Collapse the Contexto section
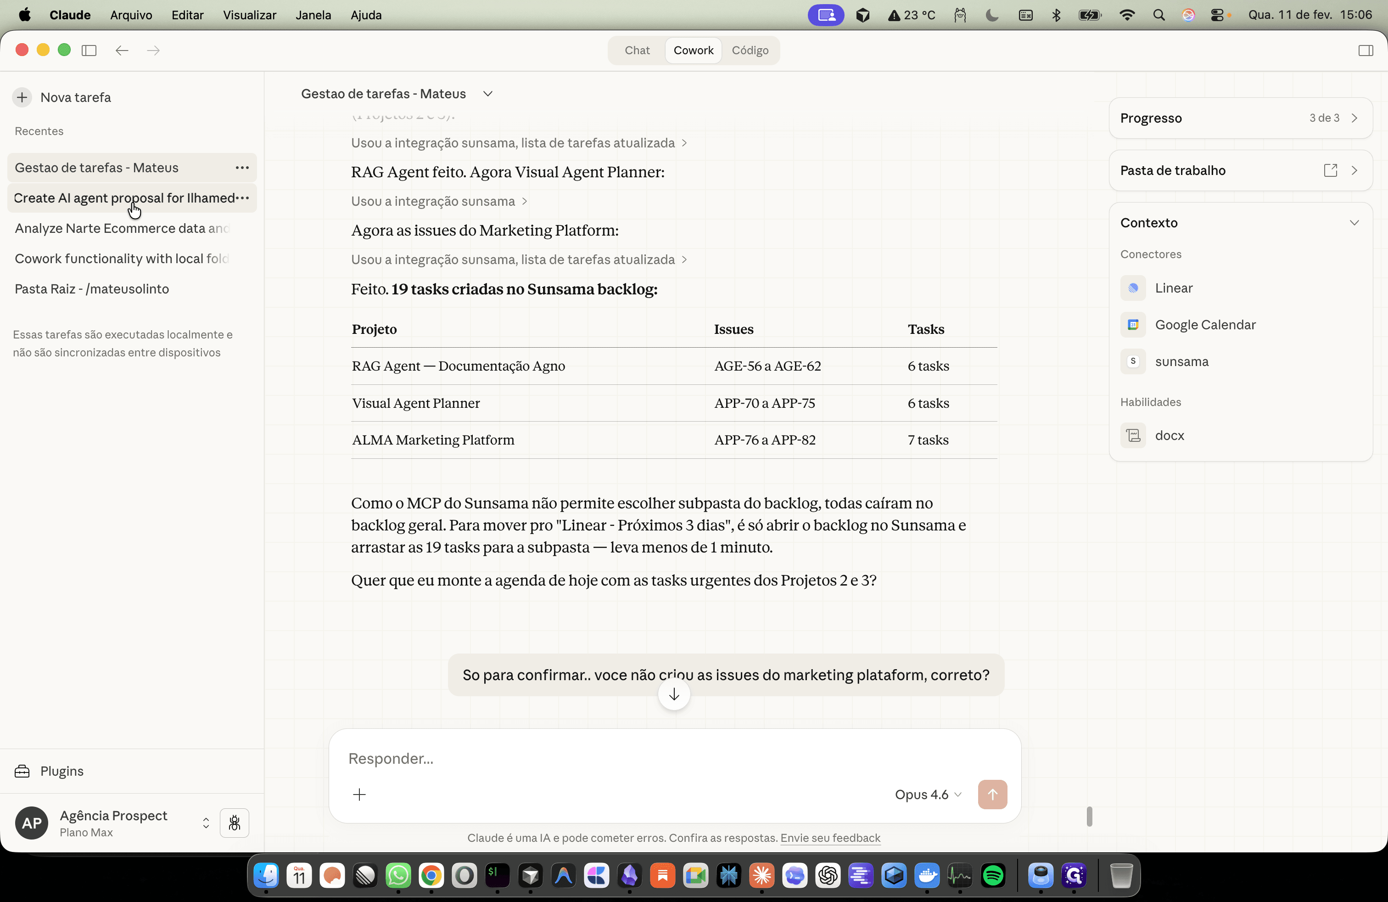Image resolution: width=1388 pixels, height=902 pixels. coord(1354,223)
